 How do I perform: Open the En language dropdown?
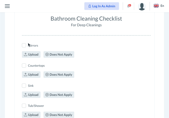(162, 6)
